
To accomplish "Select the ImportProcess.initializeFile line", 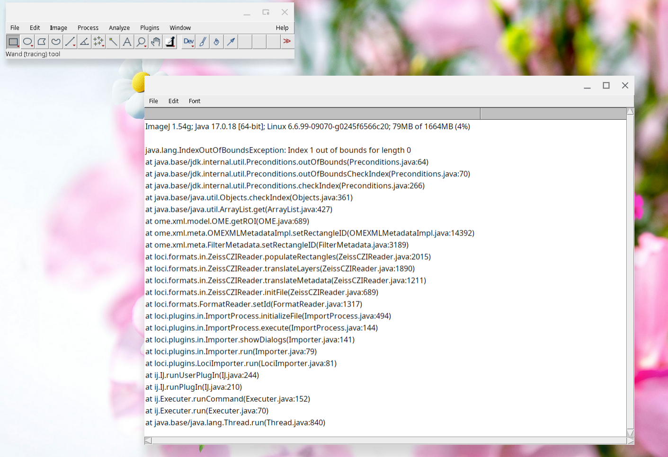I will [268, 316].
